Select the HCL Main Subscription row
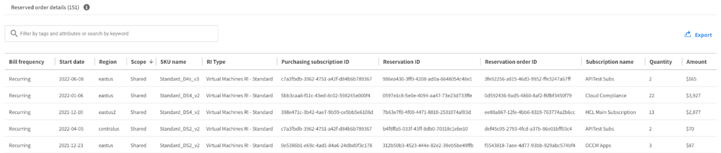This screenshot has width=721, height=153. [610, 112]
